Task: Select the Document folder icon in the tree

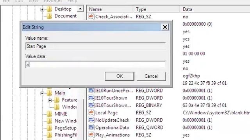Action: 50,16
